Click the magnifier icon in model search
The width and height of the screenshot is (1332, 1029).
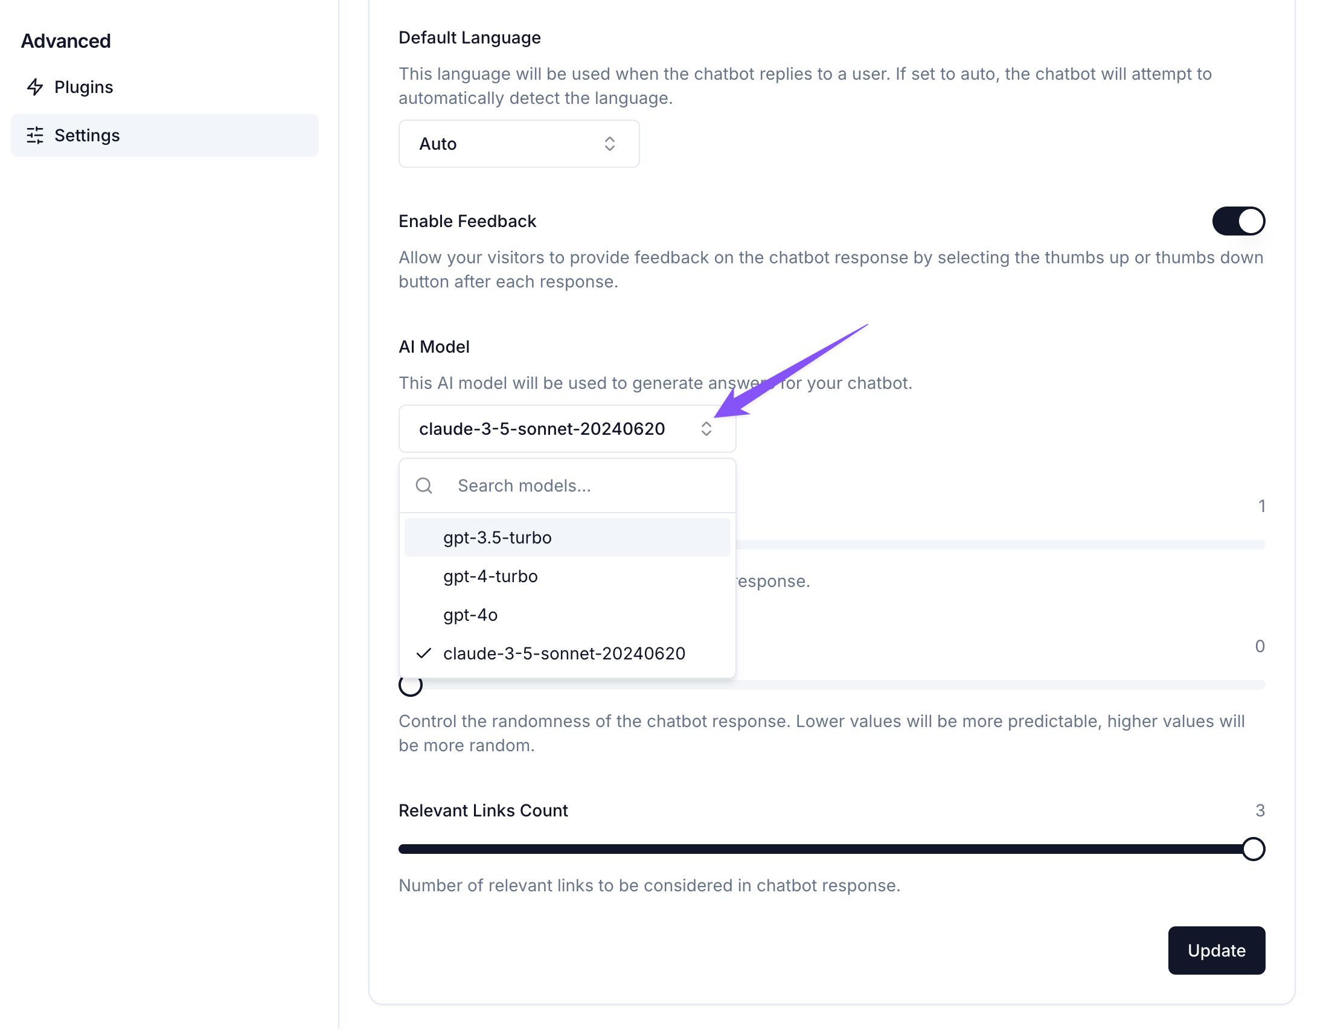[424, 486]
